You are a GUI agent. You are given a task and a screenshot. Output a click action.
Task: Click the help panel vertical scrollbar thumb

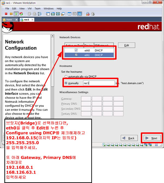click(x=53, y=62)
